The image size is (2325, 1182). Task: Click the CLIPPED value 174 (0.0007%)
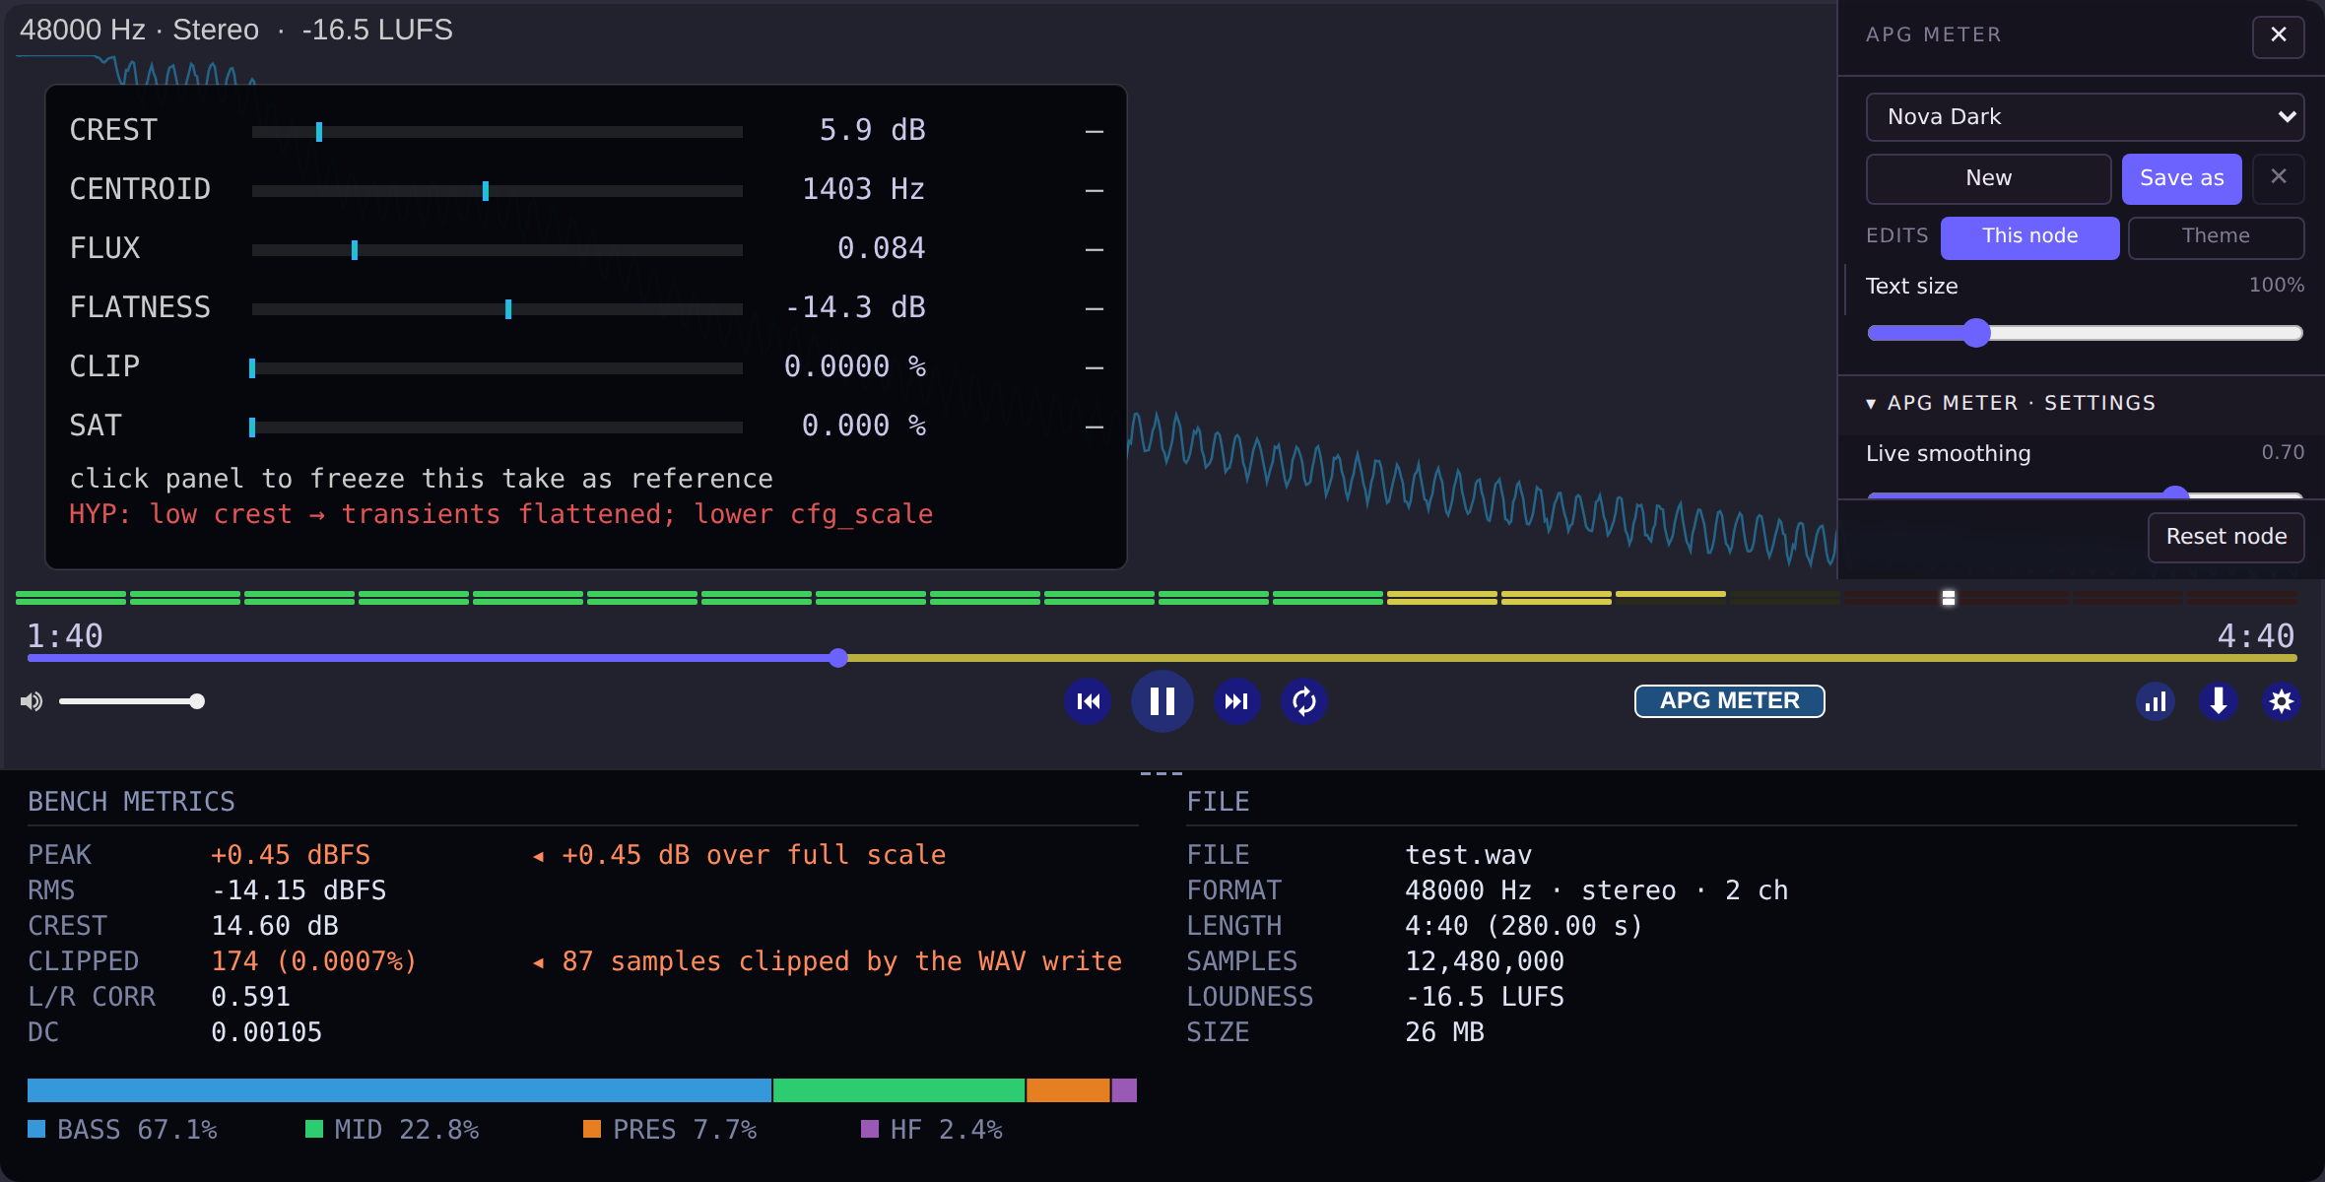(x=314, y=961)
